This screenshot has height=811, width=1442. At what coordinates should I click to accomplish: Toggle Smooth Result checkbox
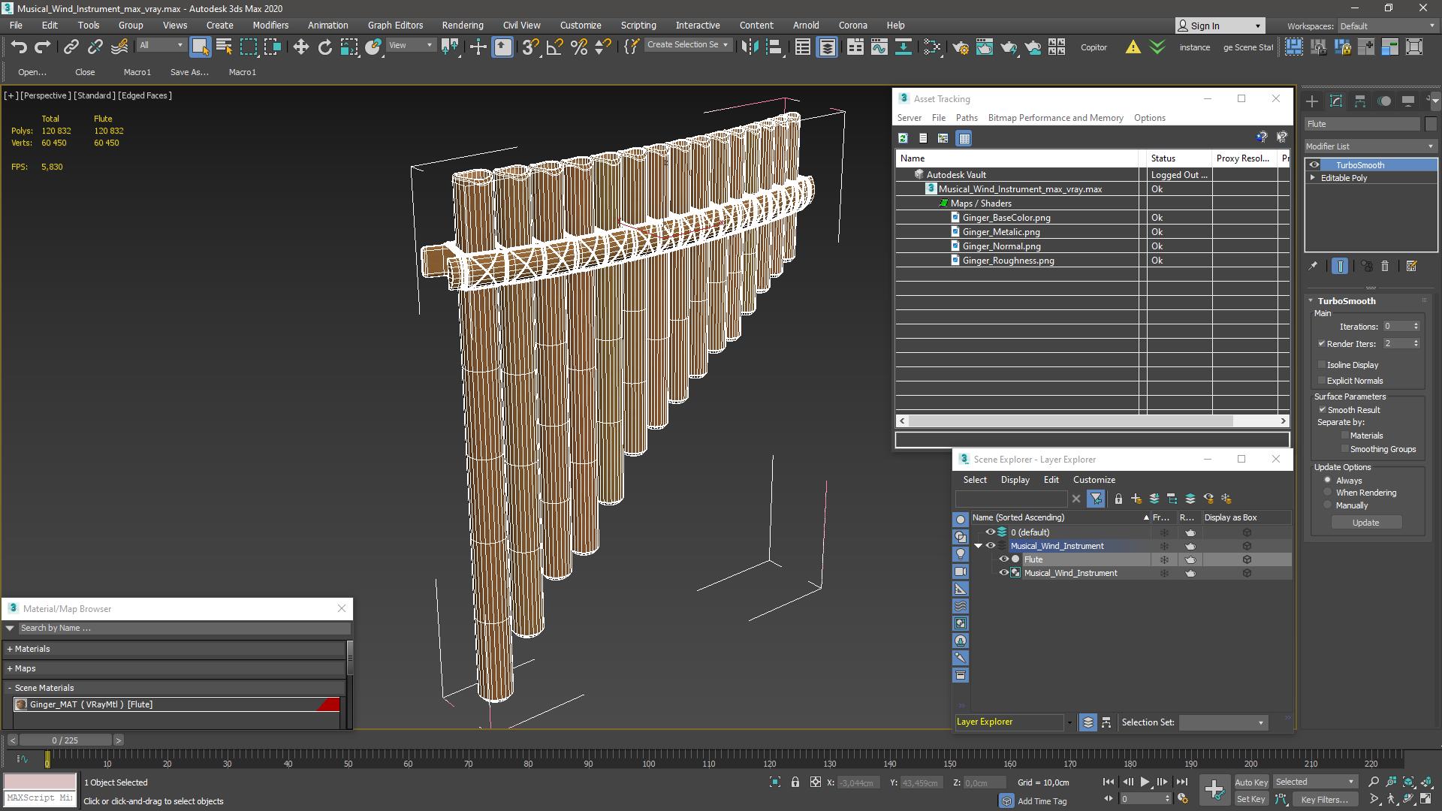[x=1323, y=410]
